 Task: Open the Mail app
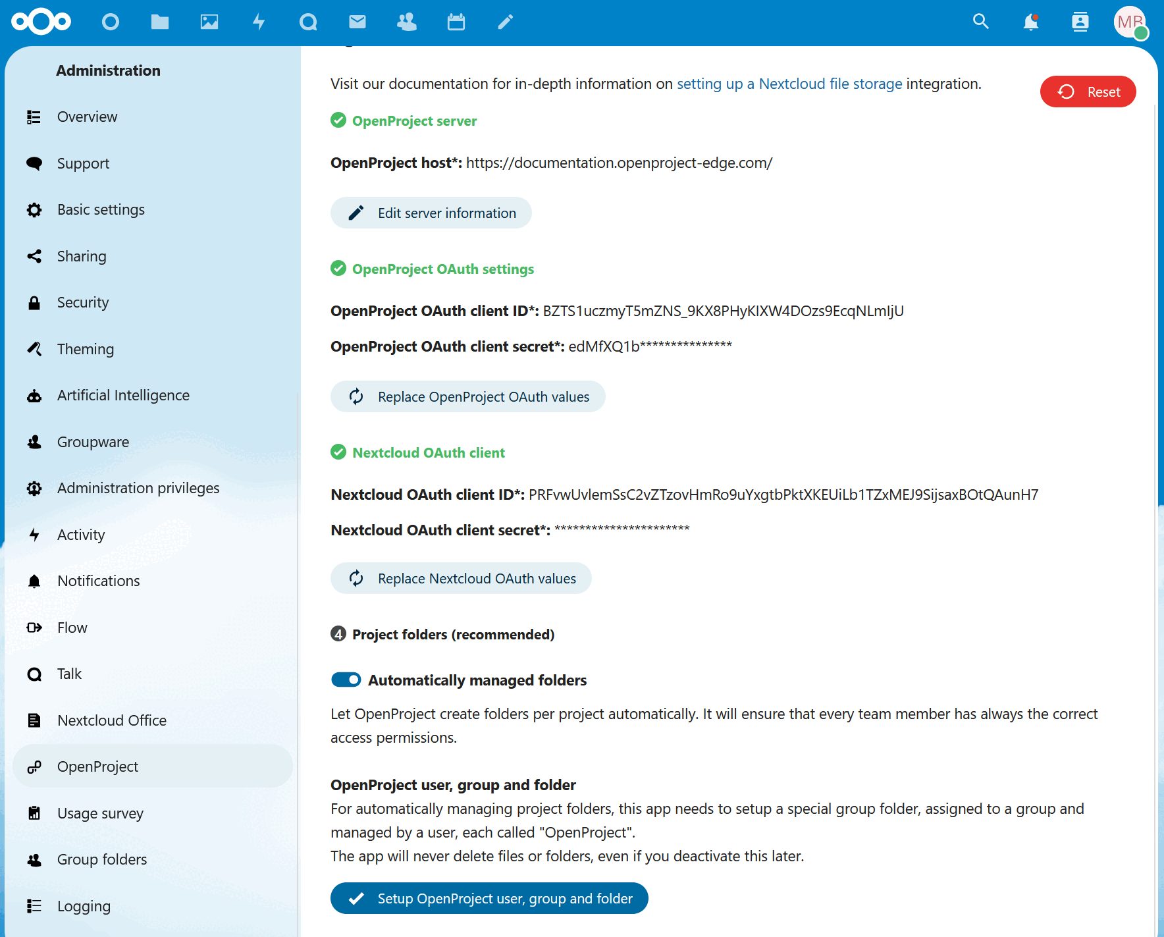pyautogui.click(x=357, y=22)
